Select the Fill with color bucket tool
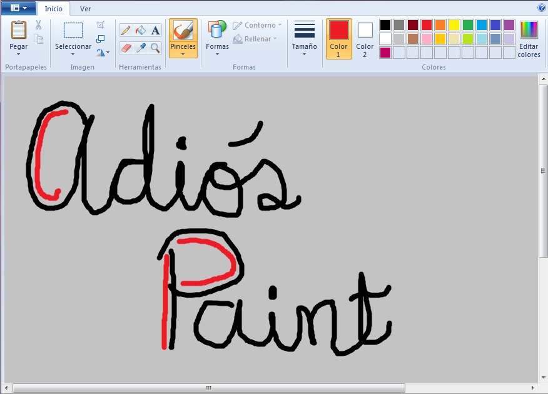This screenshot has width=548, height=394. click(x=141, y=31)
